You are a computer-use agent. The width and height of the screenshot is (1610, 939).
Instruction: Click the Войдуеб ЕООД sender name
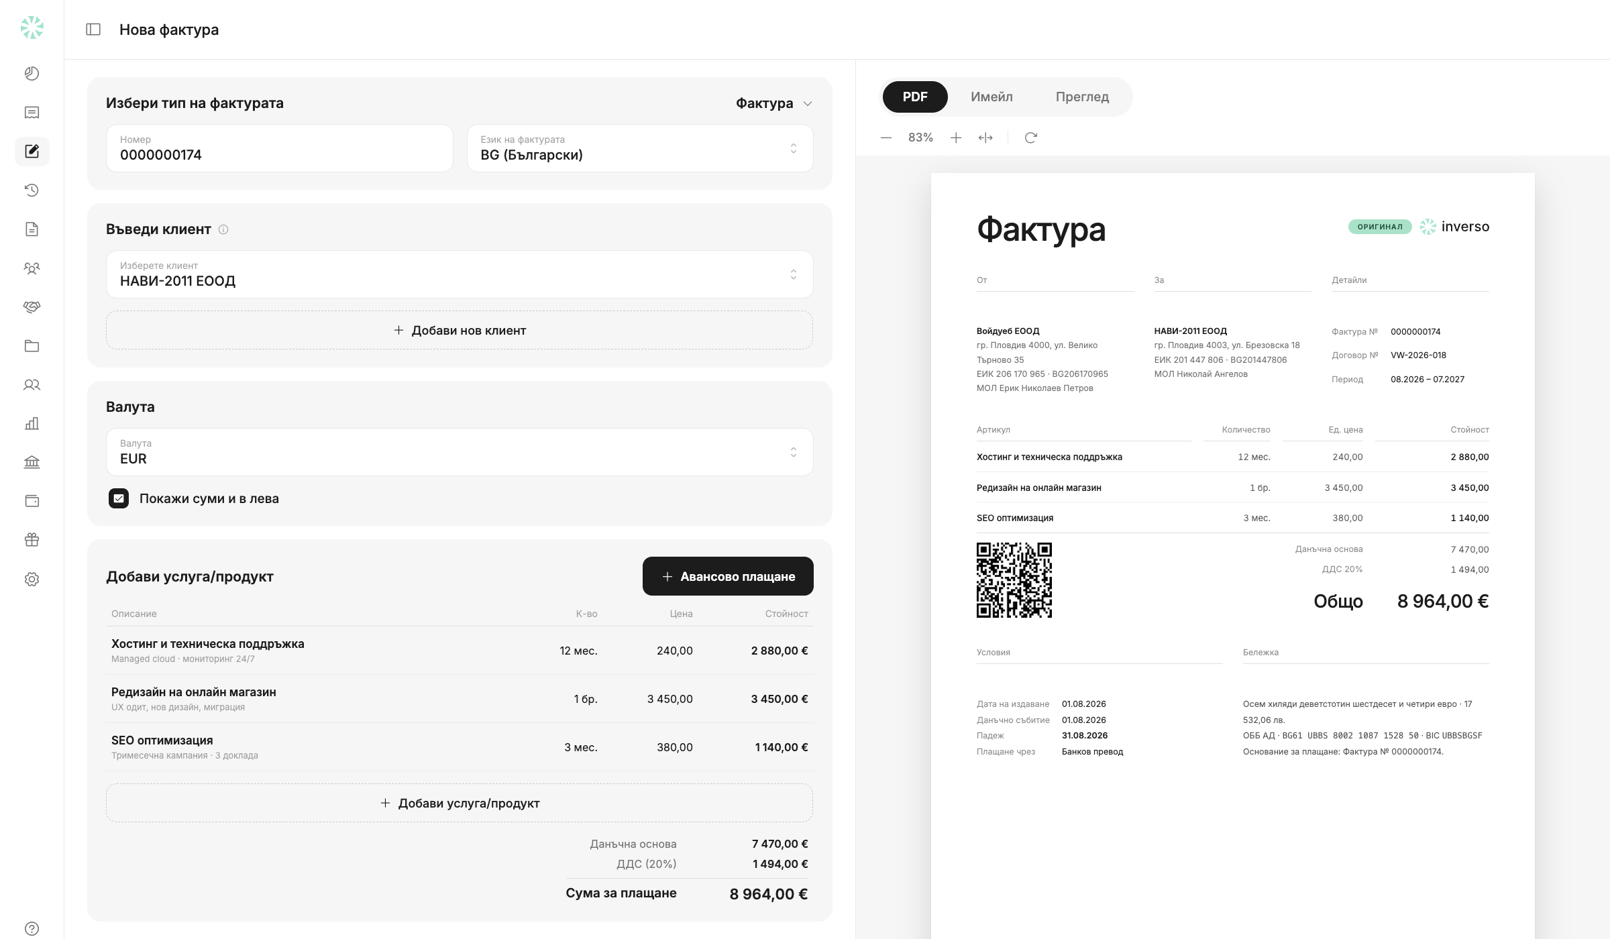tap(1008, 331)
